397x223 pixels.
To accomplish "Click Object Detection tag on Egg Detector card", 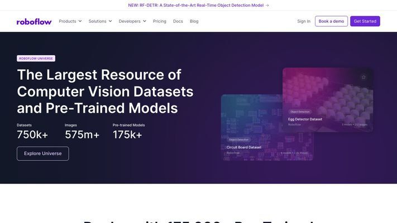I will click(x=300, y=111).
